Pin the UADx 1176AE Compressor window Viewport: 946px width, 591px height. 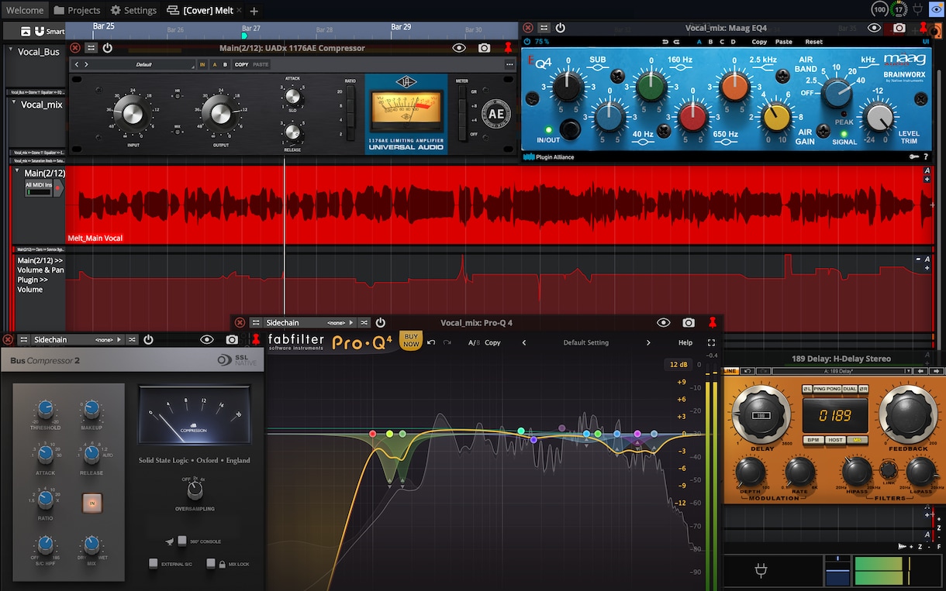click(508, 48)
